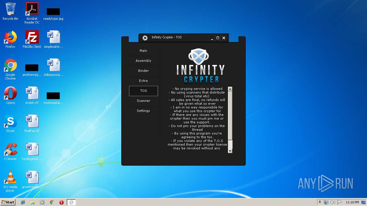Select the Skype desktop shortcut
Screen dimensions: 367x206
[x=10, y=124]
